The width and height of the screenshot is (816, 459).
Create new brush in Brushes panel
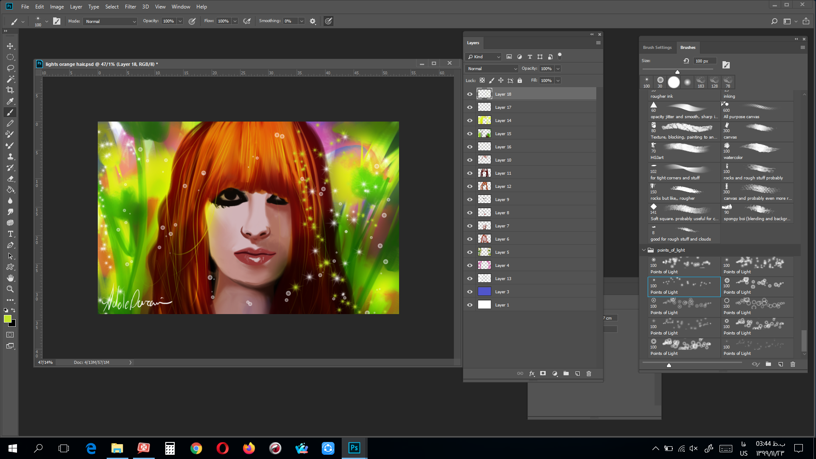coord(781,364)
